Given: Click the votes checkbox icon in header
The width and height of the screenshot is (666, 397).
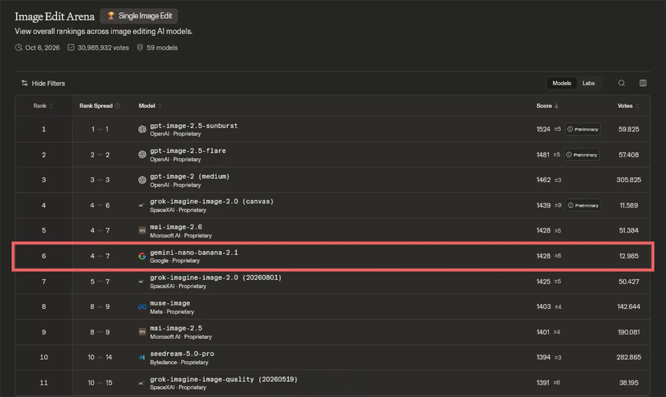Looking at the screenshot, I should [x=71, y=48].
